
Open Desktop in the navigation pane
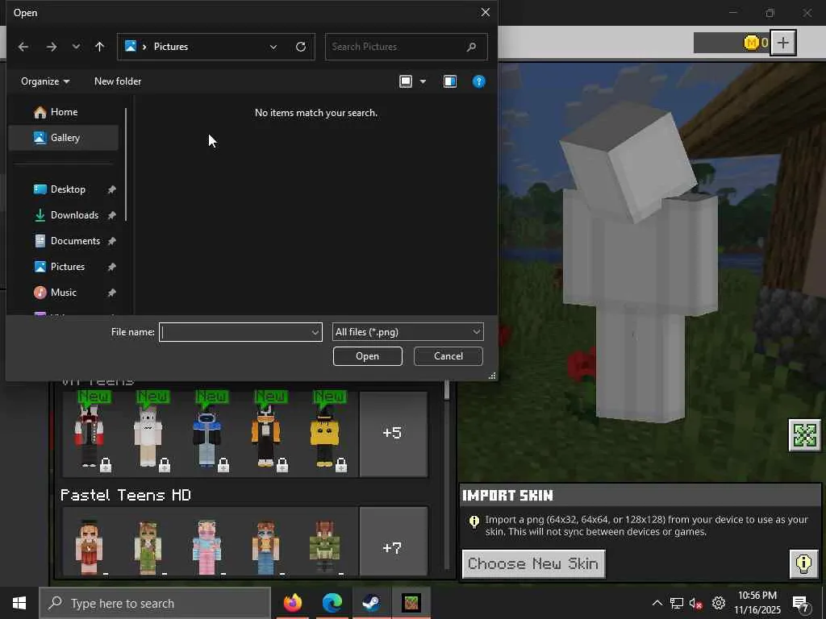(63, 189)
